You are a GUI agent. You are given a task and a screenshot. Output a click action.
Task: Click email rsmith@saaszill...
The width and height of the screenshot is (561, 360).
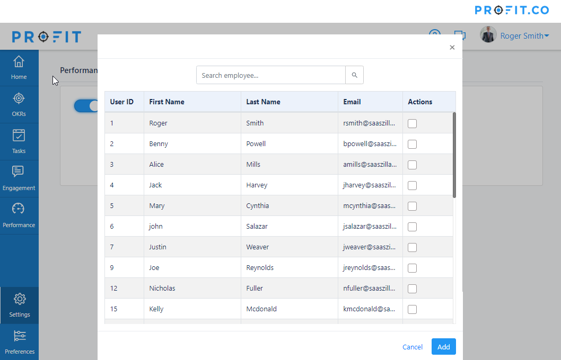[369, 123]
